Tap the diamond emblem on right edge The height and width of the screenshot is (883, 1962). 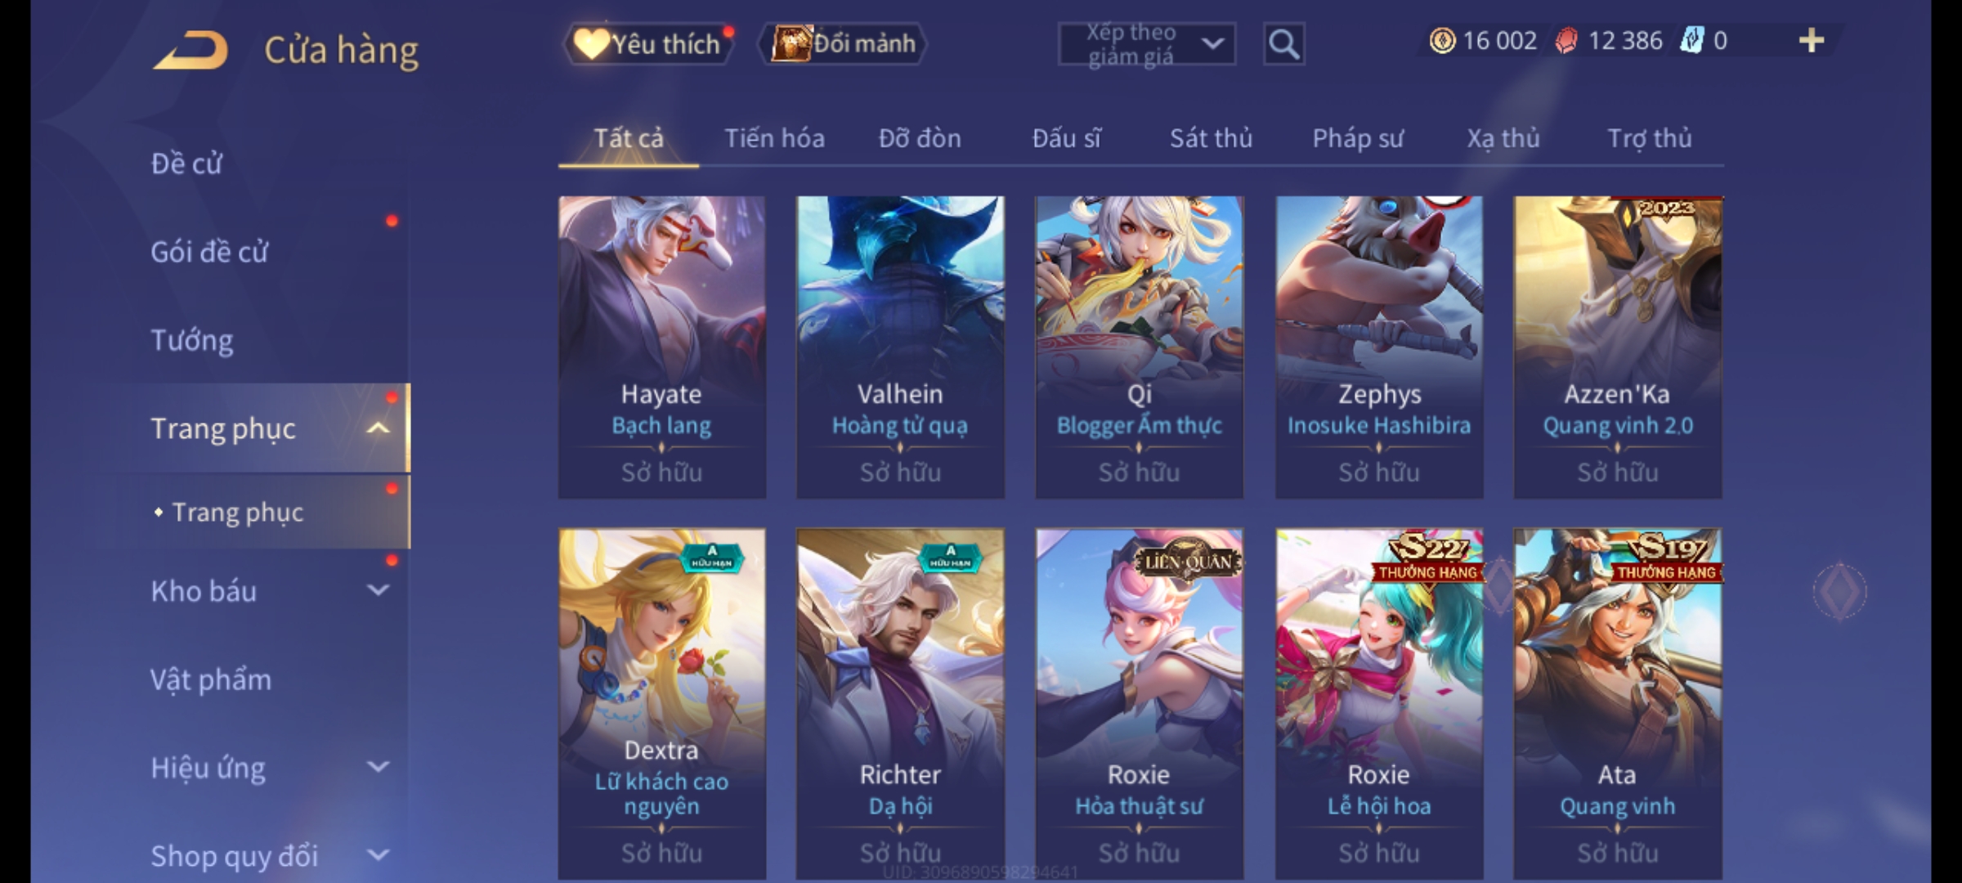(1839, 590)
